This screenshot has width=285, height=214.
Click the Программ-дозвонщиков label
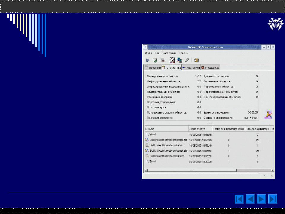click(x=161, y=102)
